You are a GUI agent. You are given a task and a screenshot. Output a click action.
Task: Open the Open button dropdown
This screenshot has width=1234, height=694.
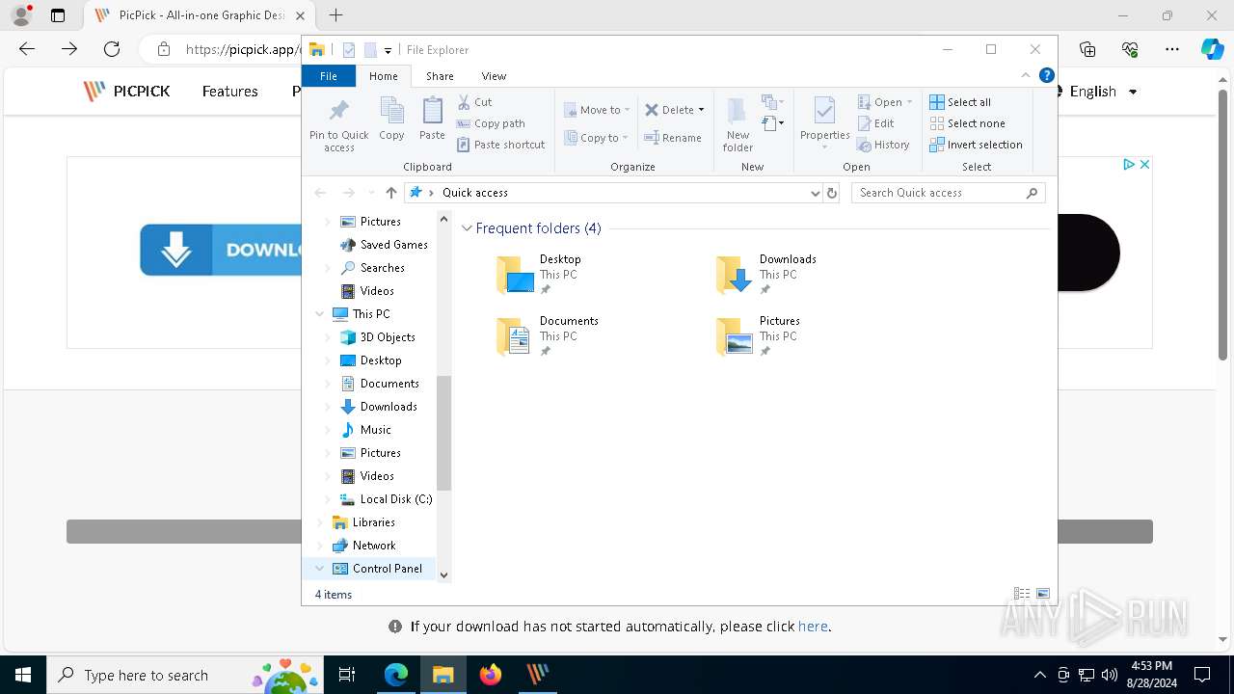(x=909, y=102)
